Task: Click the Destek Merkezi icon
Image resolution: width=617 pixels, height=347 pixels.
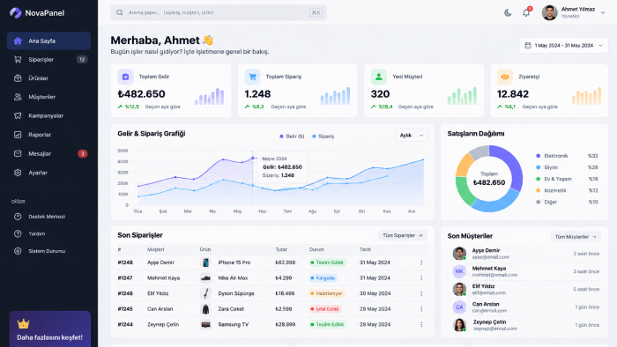Action: (18, 217)
